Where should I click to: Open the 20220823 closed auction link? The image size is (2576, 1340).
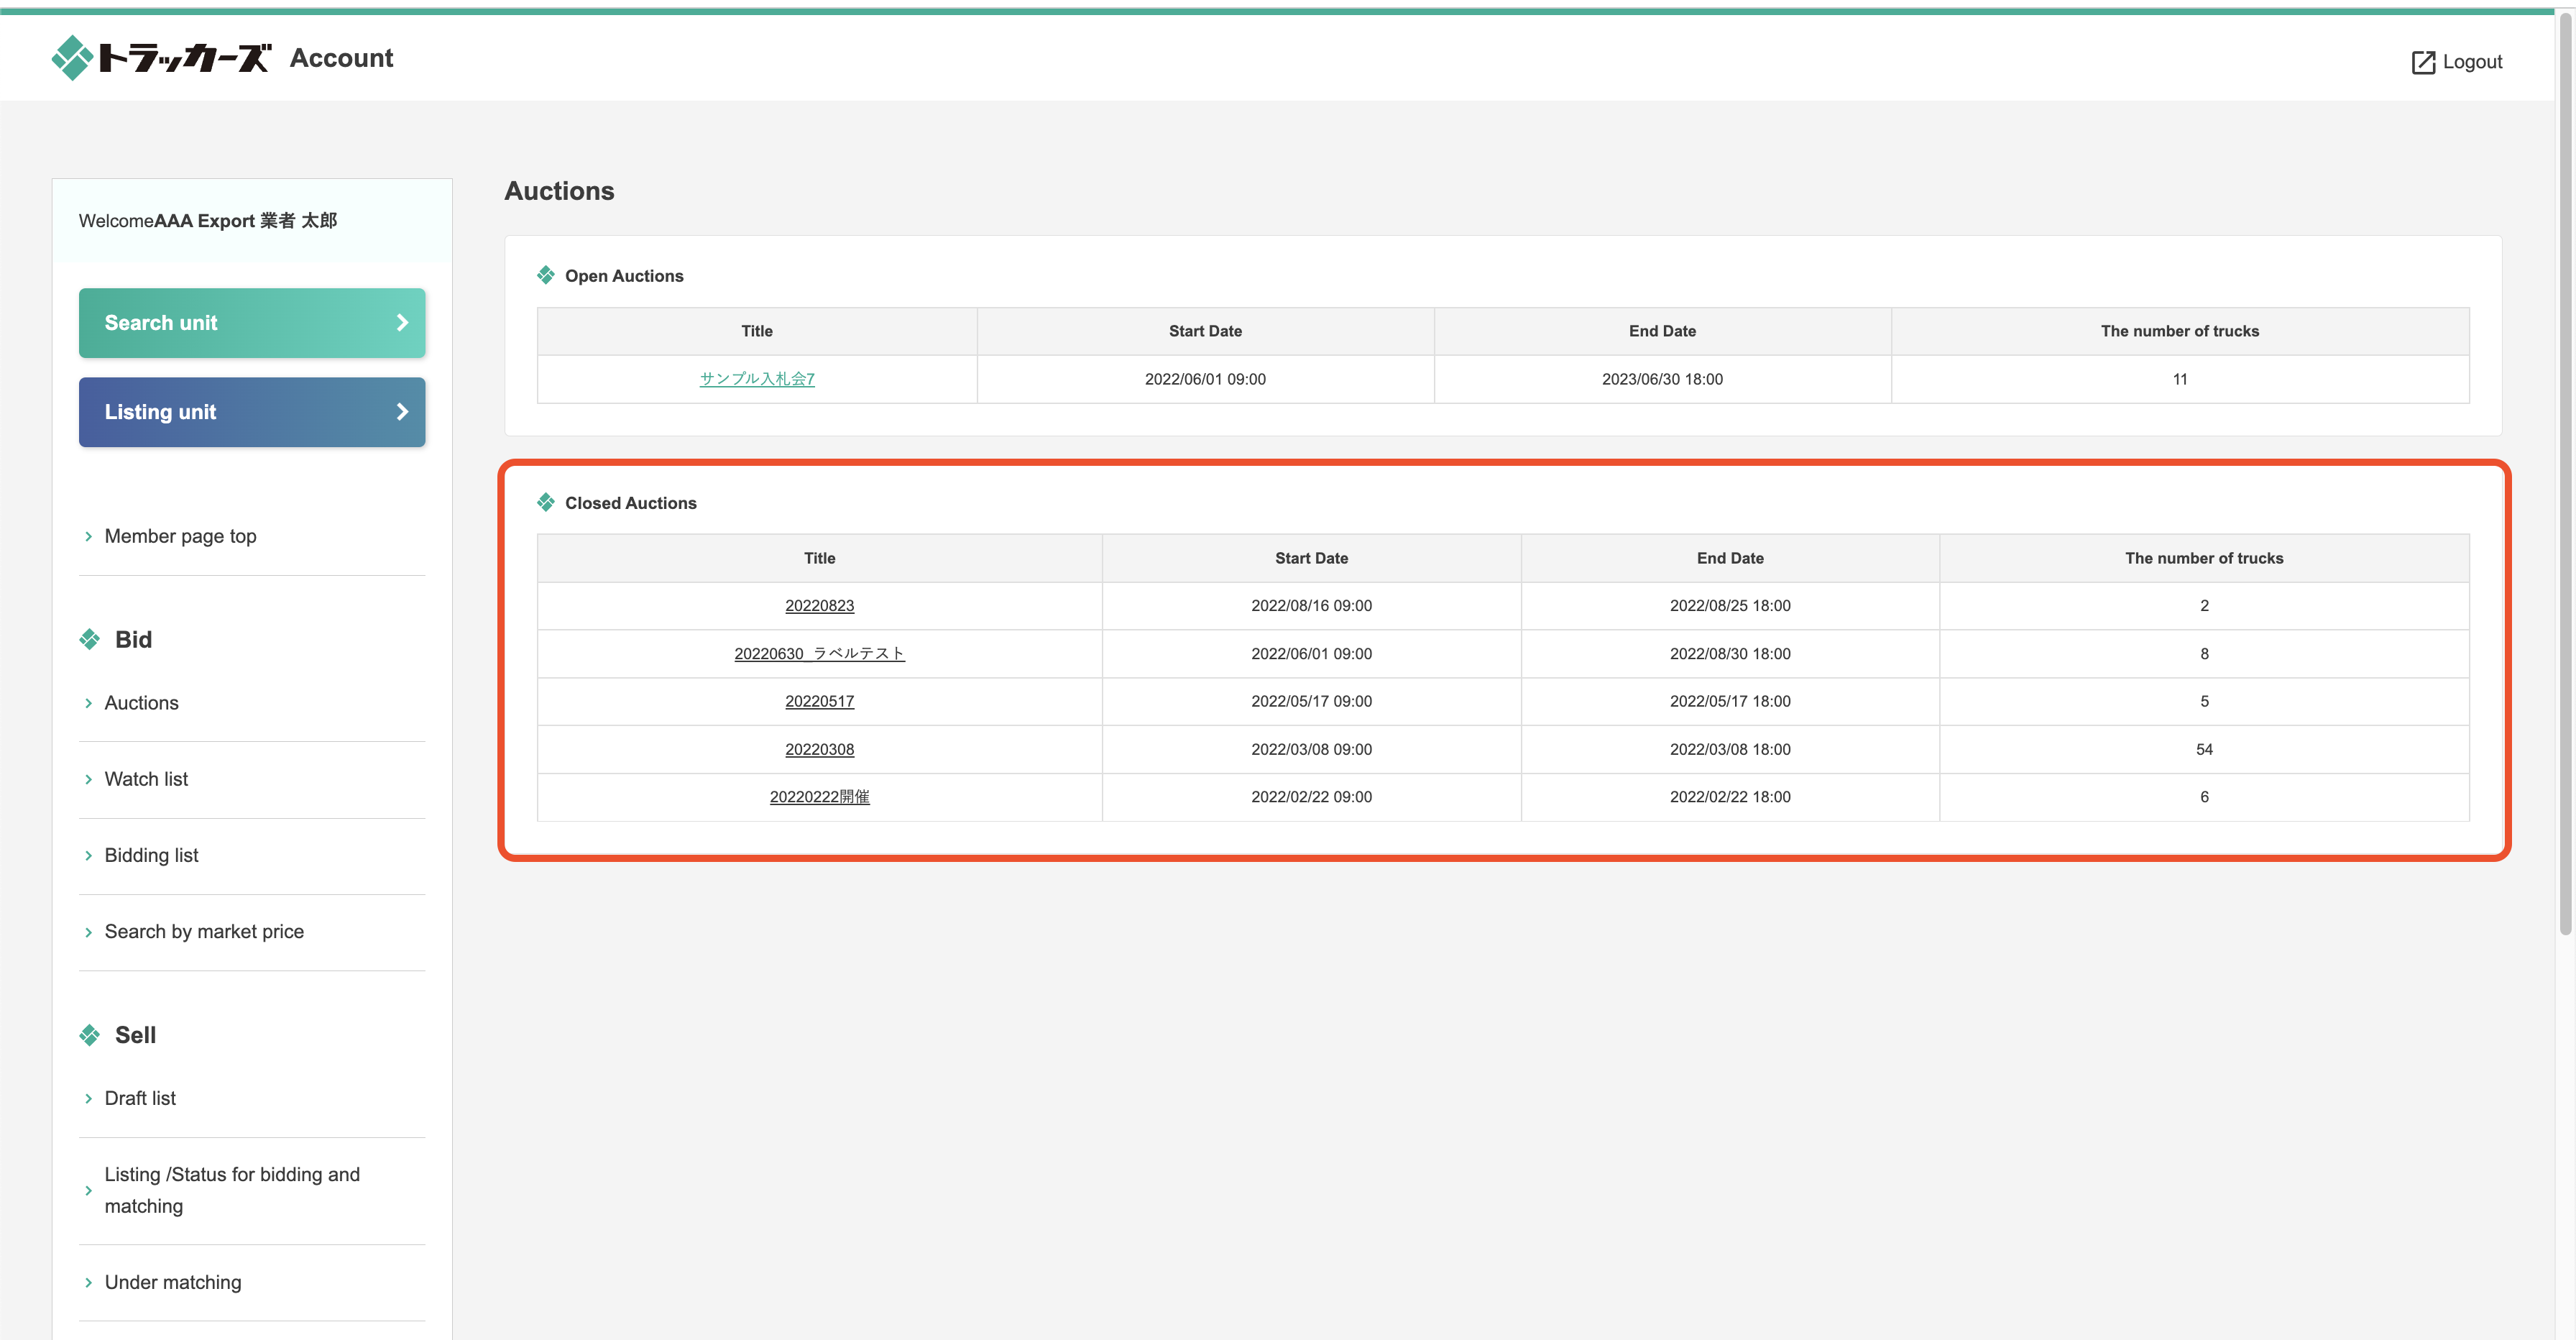(x=819, y=605)
